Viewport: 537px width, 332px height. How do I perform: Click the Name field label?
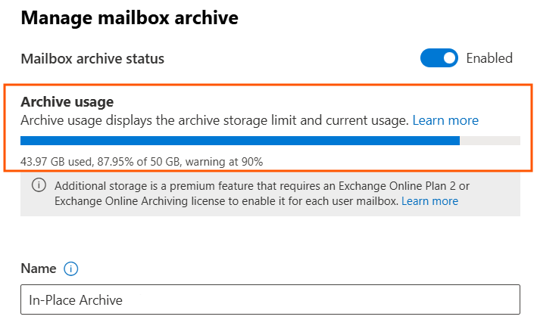click(39, 268)
